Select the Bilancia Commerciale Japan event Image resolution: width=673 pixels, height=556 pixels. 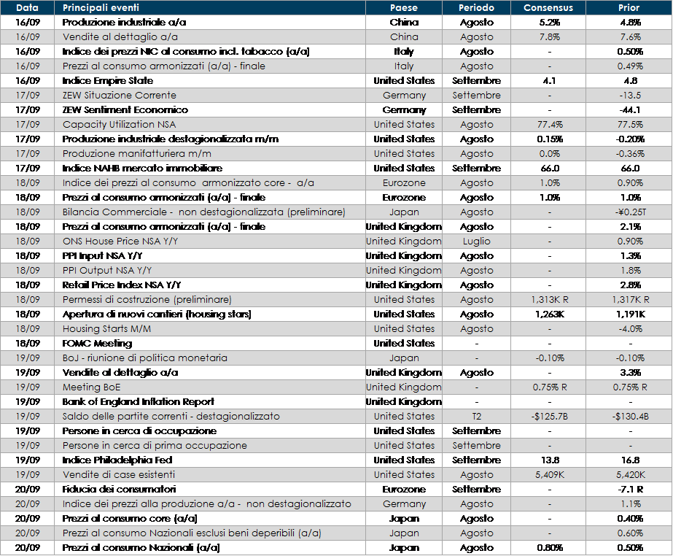point(203,212)
